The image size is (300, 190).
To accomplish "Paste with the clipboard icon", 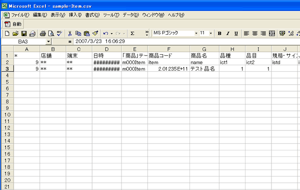I will tap(86, 34).
